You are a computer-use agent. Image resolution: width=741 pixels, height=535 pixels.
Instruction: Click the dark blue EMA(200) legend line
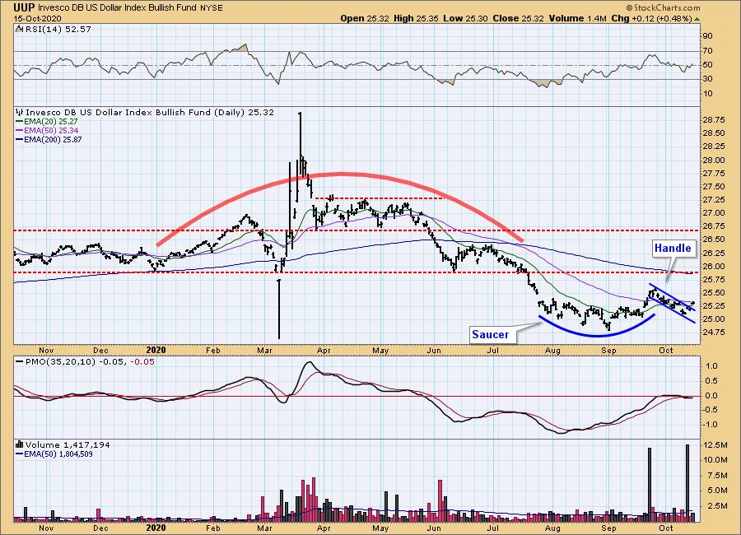pyautogui.click(x=20, y=139)
